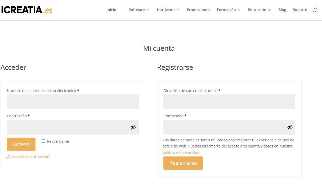Open the Promociones menu item
Screen dimensions: 322x185
pyautogui.click(x=198, y=10)
